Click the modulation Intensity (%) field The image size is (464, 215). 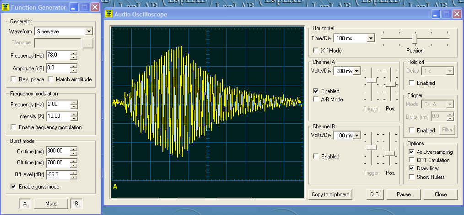pyautogui.click(x=58, y=116)
